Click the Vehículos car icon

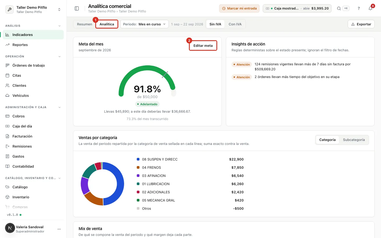coord(7,95)
